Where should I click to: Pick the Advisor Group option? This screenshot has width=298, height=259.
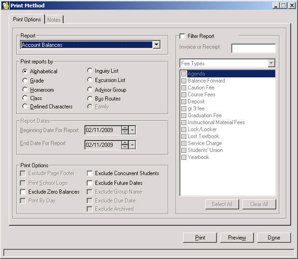(90, 90)
